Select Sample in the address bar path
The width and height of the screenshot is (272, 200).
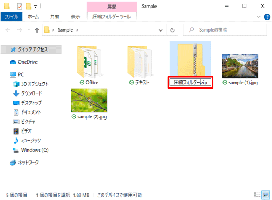(x=65, y=30)
